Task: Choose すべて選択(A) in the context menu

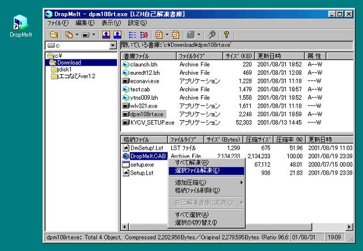Action: (206, 215)
